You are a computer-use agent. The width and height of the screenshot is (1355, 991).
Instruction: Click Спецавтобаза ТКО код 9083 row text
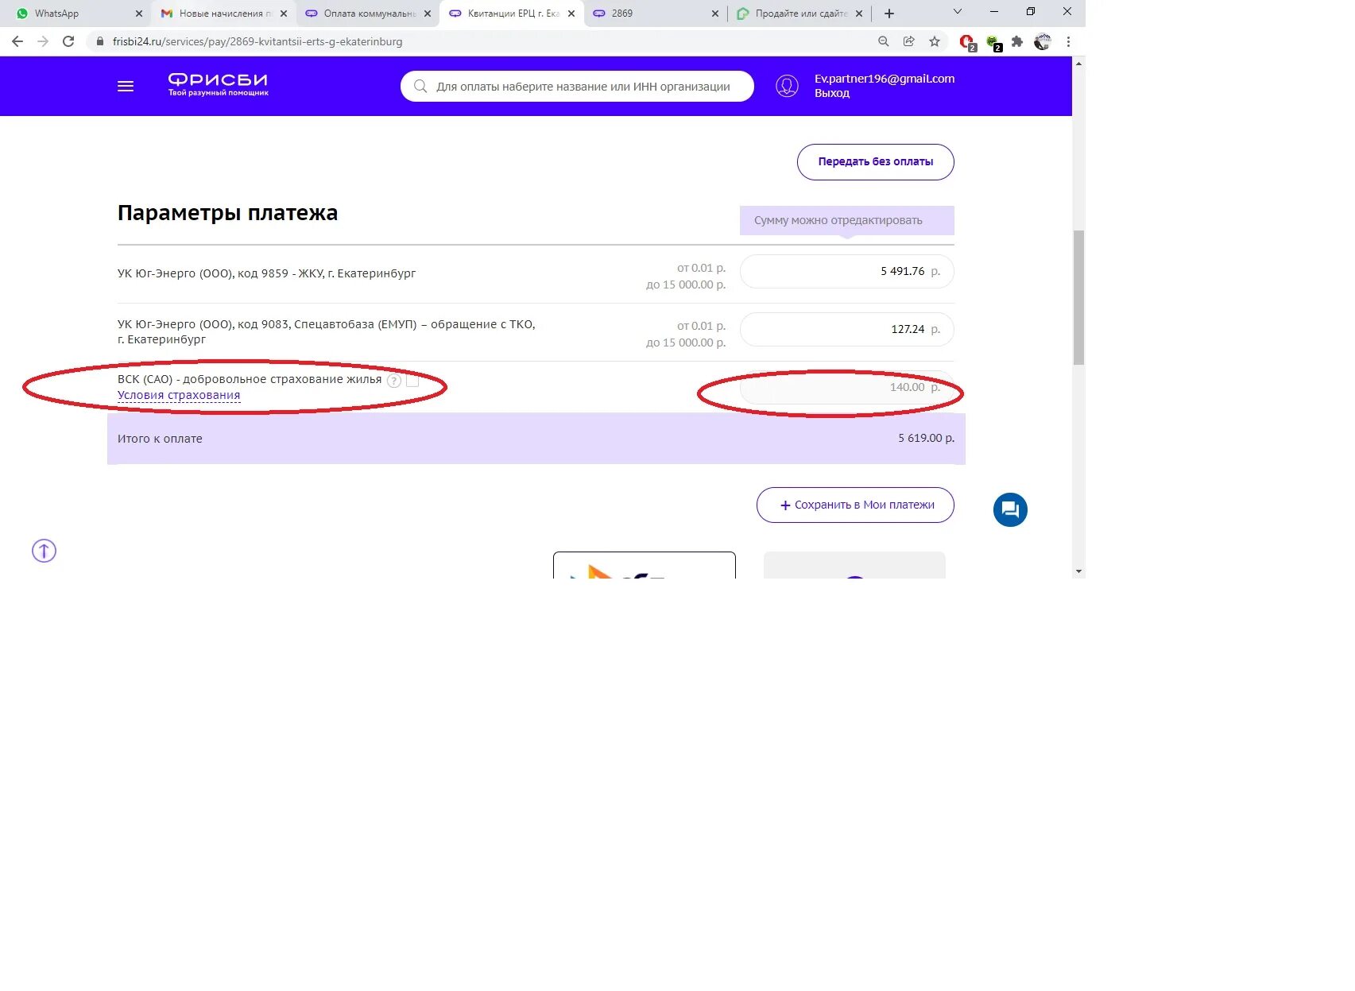[x=327, y=331]
